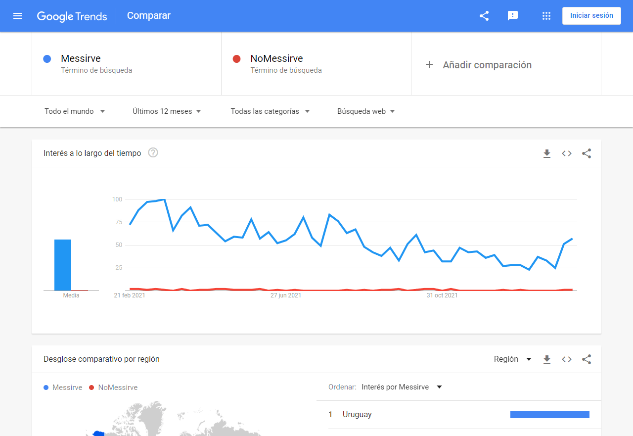
Task: Open the hamburger navigation menu
Action: 18,15
